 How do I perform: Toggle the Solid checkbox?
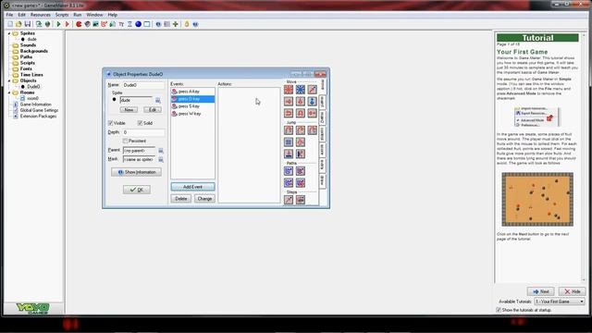coord(140,123)
